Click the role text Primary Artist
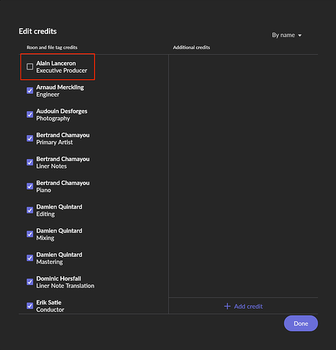Viewport: 336px width, 350px height. (55, 142)
